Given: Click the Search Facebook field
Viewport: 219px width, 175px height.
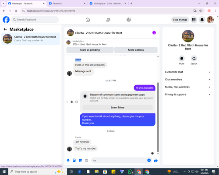Looking at the screenshot, I should click(x=35, y=20).
